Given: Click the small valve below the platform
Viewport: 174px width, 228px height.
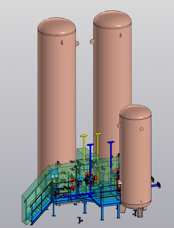Looking at the screenshot, I should [79, 220].
